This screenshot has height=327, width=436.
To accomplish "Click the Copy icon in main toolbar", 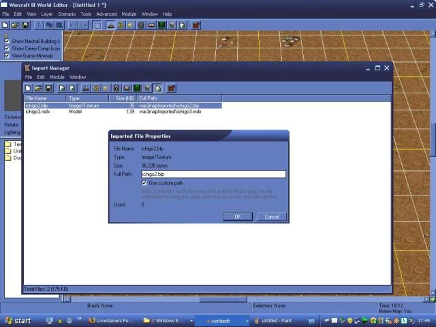I will (x=49, y=25).
